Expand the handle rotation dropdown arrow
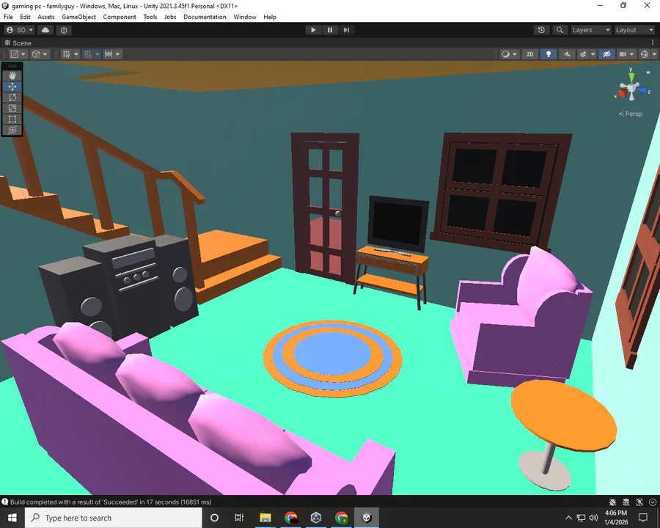660x528 pixels. click(45, 54)
